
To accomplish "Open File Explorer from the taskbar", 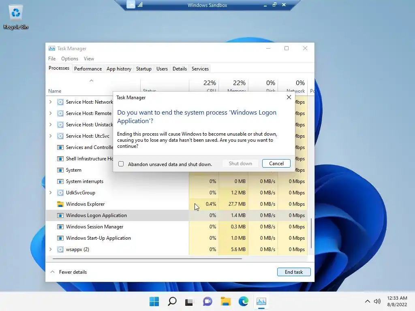I will click(225, 301).
